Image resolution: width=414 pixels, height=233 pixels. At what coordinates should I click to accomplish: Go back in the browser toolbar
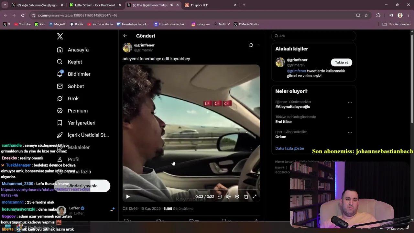[5, 15]
